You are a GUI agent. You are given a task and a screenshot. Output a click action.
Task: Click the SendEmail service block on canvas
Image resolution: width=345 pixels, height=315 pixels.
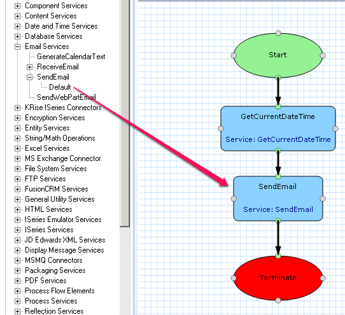click(x=278, y=199)
